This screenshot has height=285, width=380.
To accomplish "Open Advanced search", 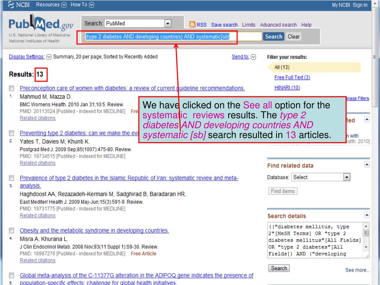I will (x=278, y=25).
